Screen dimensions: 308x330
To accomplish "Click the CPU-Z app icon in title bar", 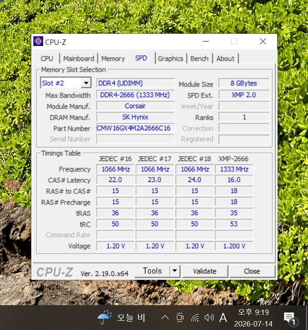I will pos(38,41).
